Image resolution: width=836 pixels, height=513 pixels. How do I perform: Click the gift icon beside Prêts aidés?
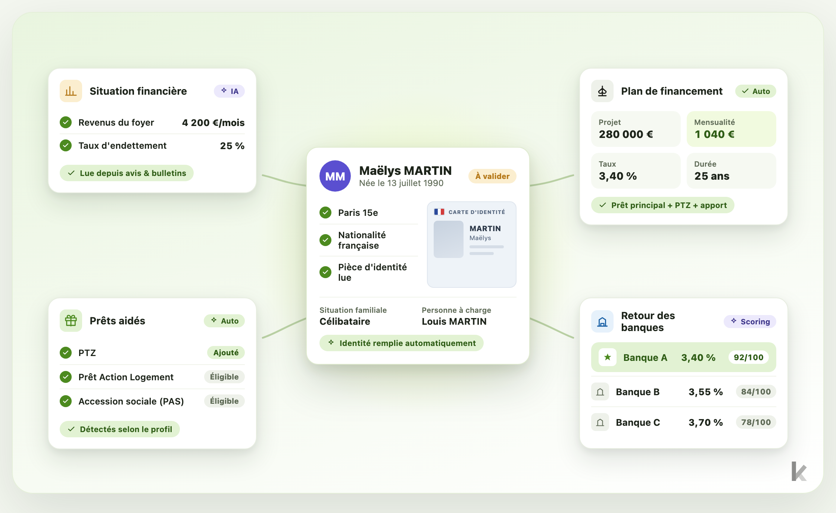[x=71, y=321]
